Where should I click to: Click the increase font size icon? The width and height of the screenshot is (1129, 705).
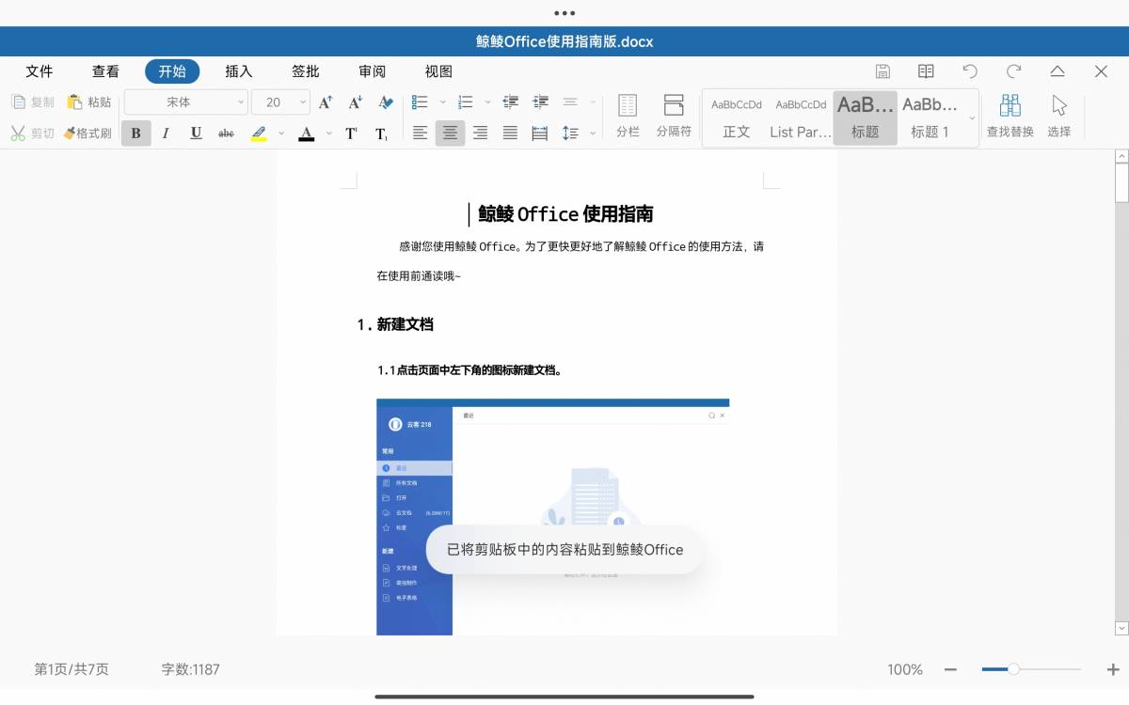pyautogui.click(x=326, y=102)
